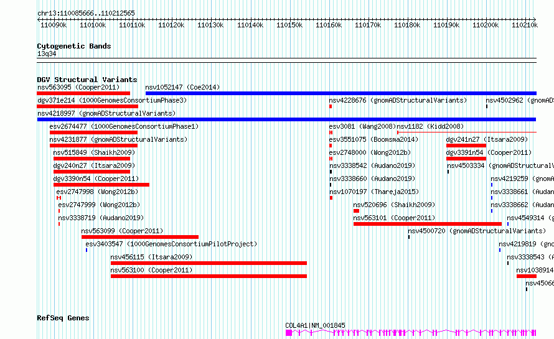Click nsv1182 (Kidd2008) label

430,126
